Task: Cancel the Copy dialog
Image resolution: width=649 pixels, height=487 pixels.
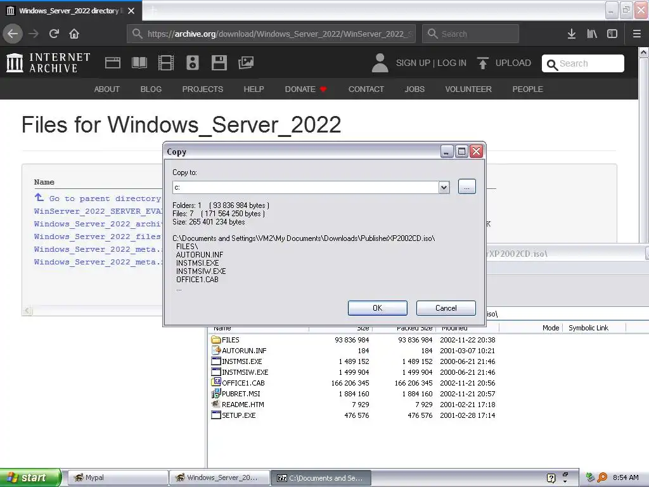Action: (x=446, y=308)
